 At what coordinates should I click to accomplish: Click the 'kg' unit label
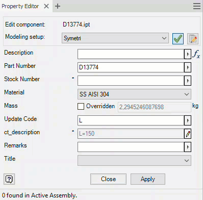[x=195, y=106]
